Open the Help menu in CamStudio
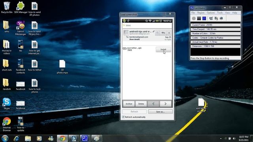 234,13
